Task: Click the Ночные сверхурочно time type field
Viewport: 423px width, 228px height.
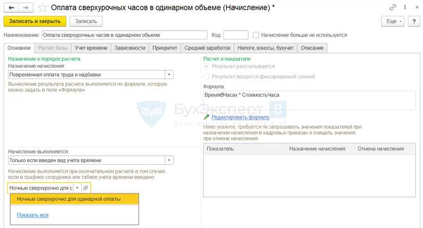Action: point(41,188)
